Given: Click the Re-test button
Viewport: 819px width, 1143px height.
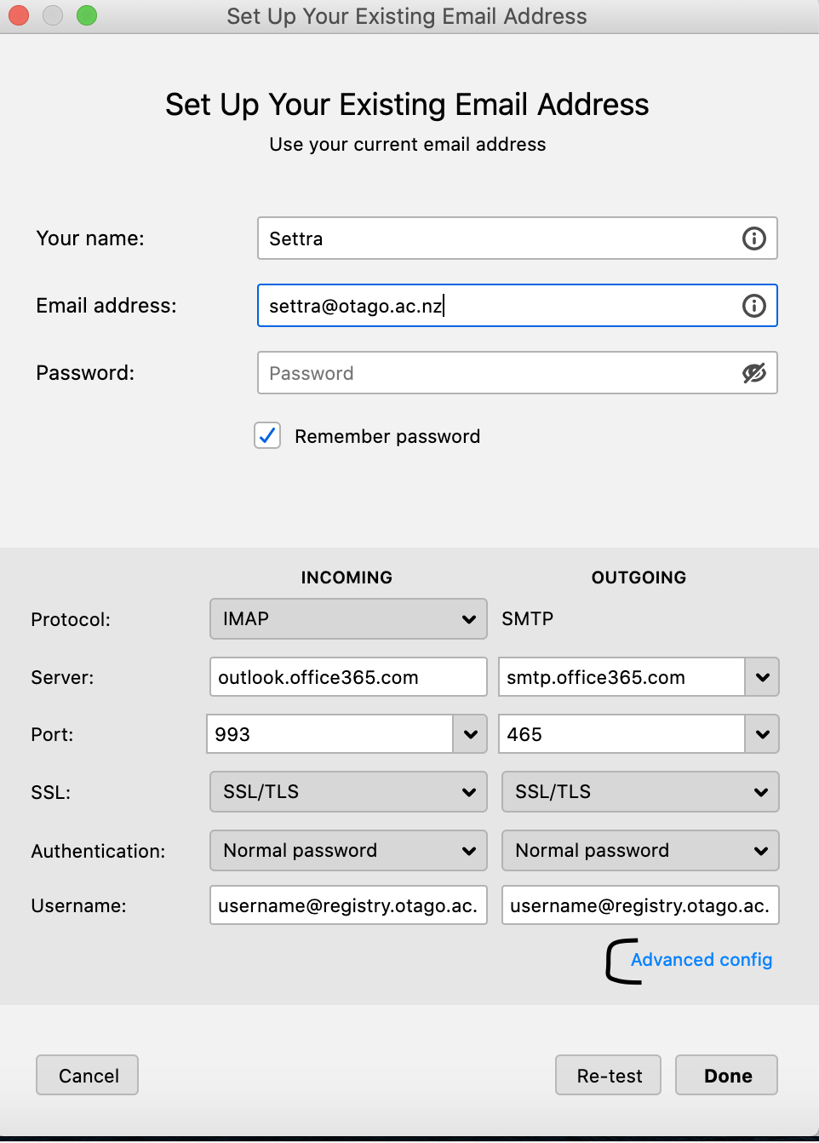Looking at the screenshot, I should tap(610, 1076).
